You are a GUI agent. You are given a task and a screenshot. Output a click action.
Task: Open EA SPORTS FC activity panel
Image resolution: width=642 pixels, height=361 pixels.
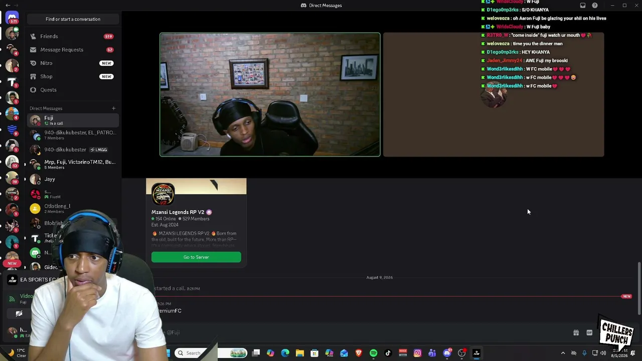[35, 280]
